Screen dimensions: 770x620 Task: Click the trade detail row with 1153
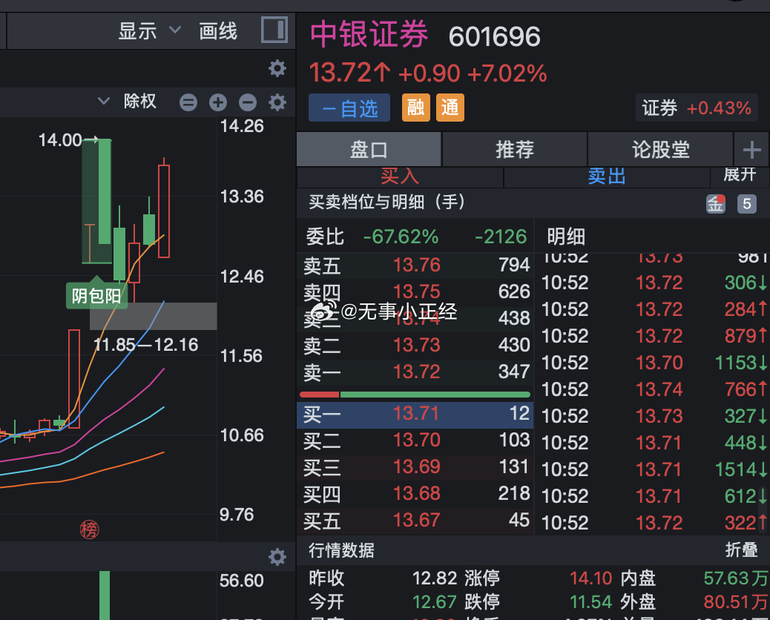tap(654, 363)
